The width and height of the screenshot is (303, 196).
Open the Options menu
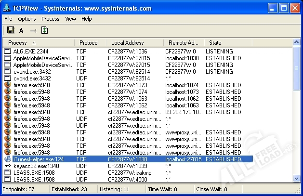point(27,19)
